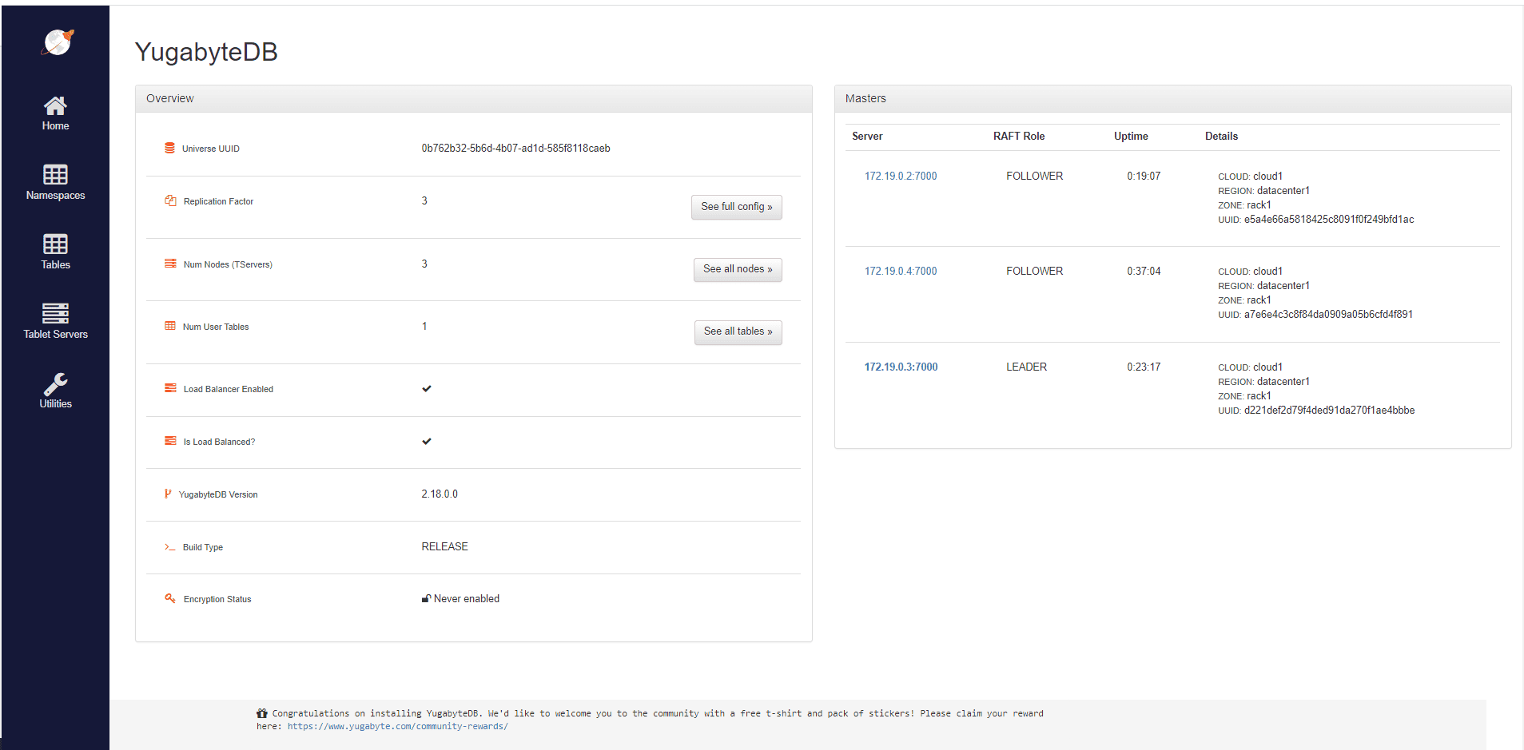The width and height of the screenshot is (1524, 750).
Task: Click FOLLOWER role for 172.19.0.4
Action: pyautogui.click(x=1034, y=271)
